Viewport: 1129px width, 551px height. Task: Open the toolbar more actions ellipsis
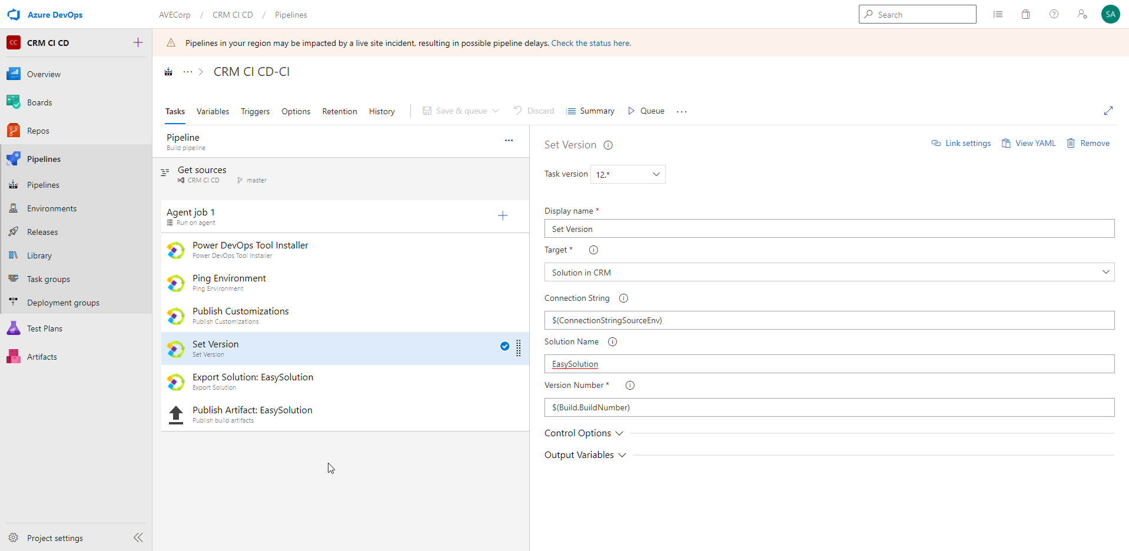point(682,111)
